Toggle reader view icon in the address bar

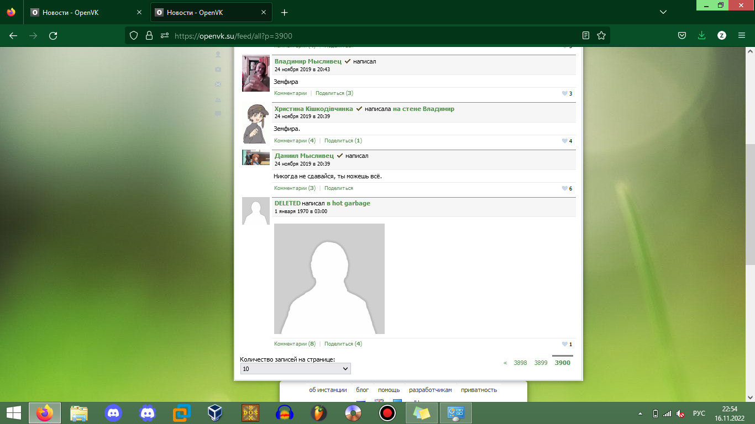586,36
